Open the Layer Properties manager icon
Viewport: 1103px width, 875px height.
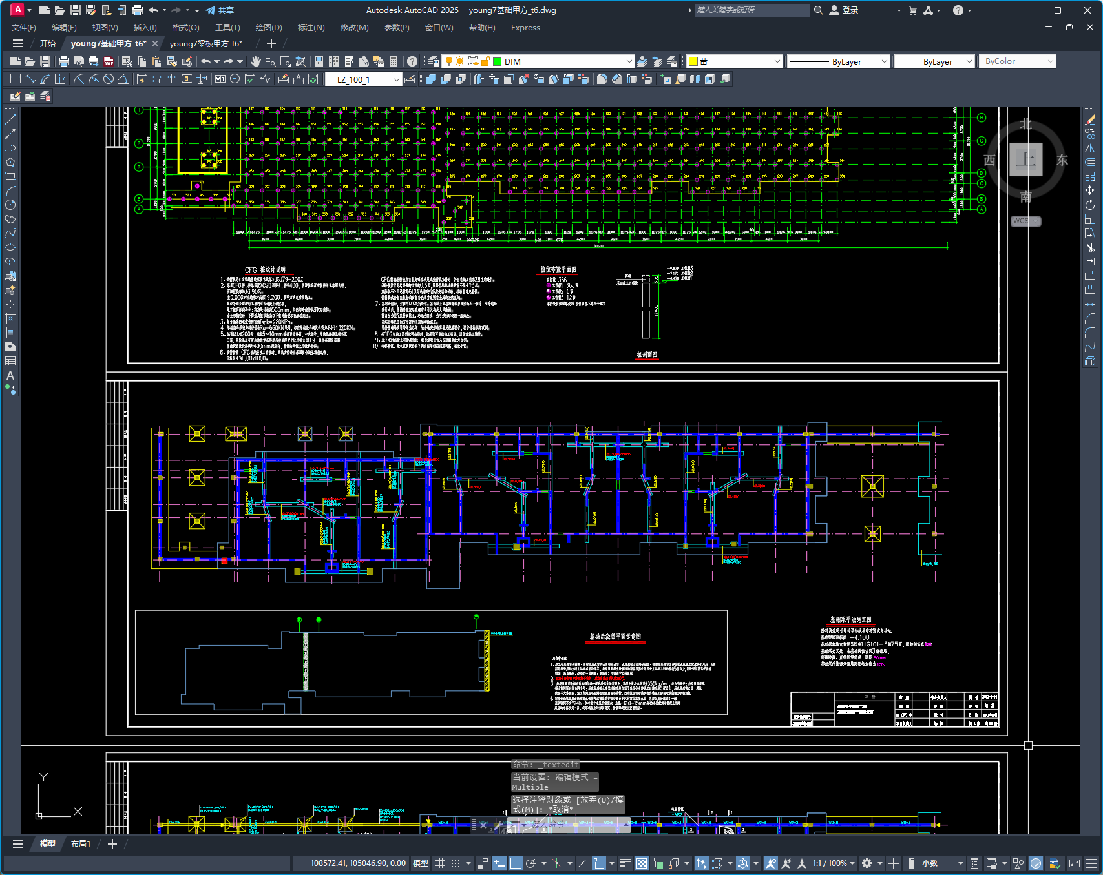pos(434,61)
